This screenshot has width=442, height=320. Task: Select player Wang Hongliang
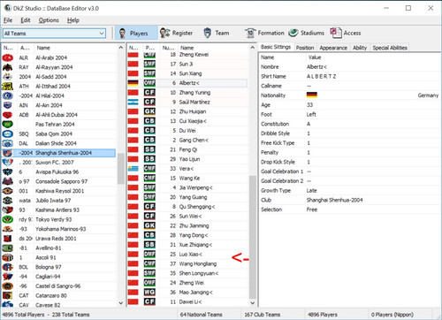188,263
